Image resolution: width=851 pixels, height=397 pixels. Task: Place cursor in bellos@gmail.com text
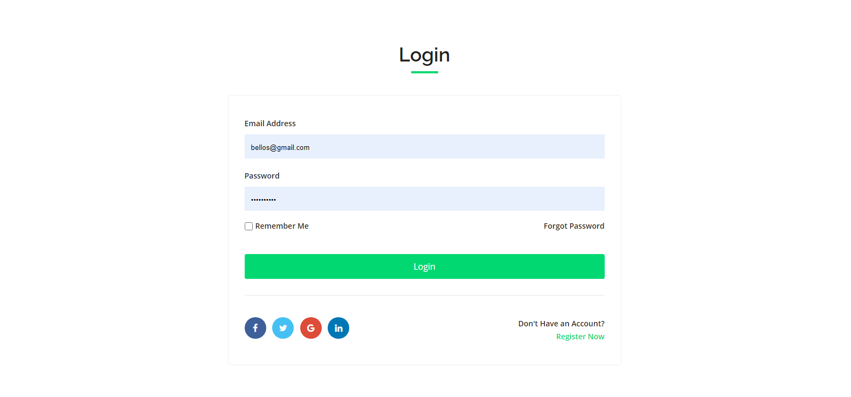click(280, 147)
